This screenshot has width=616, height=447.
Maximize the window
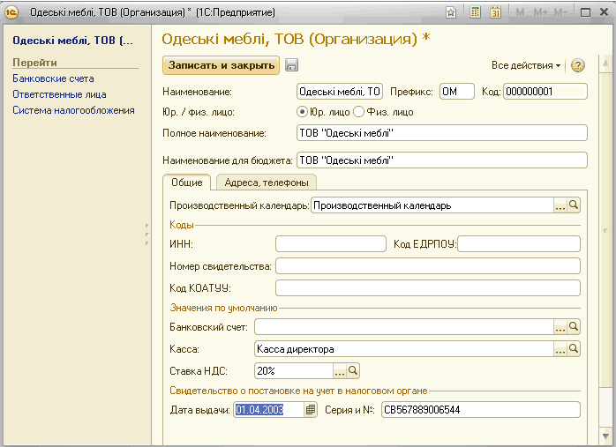coord(585,12)
